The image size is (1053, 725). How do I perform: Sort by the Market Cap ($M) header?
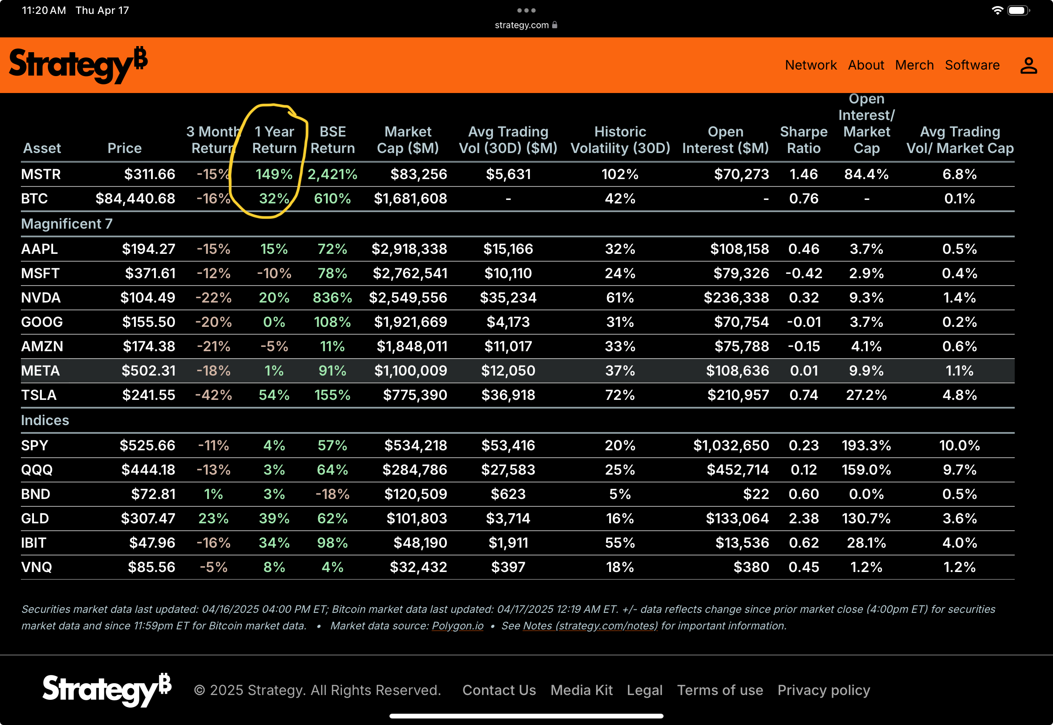click(x=408, y=140)
